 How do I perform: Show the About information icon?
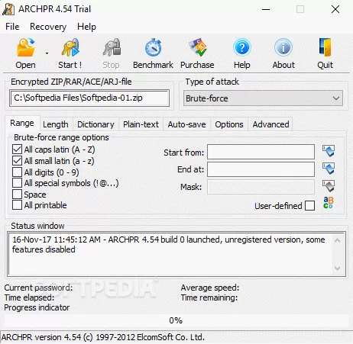click(283, 47)
